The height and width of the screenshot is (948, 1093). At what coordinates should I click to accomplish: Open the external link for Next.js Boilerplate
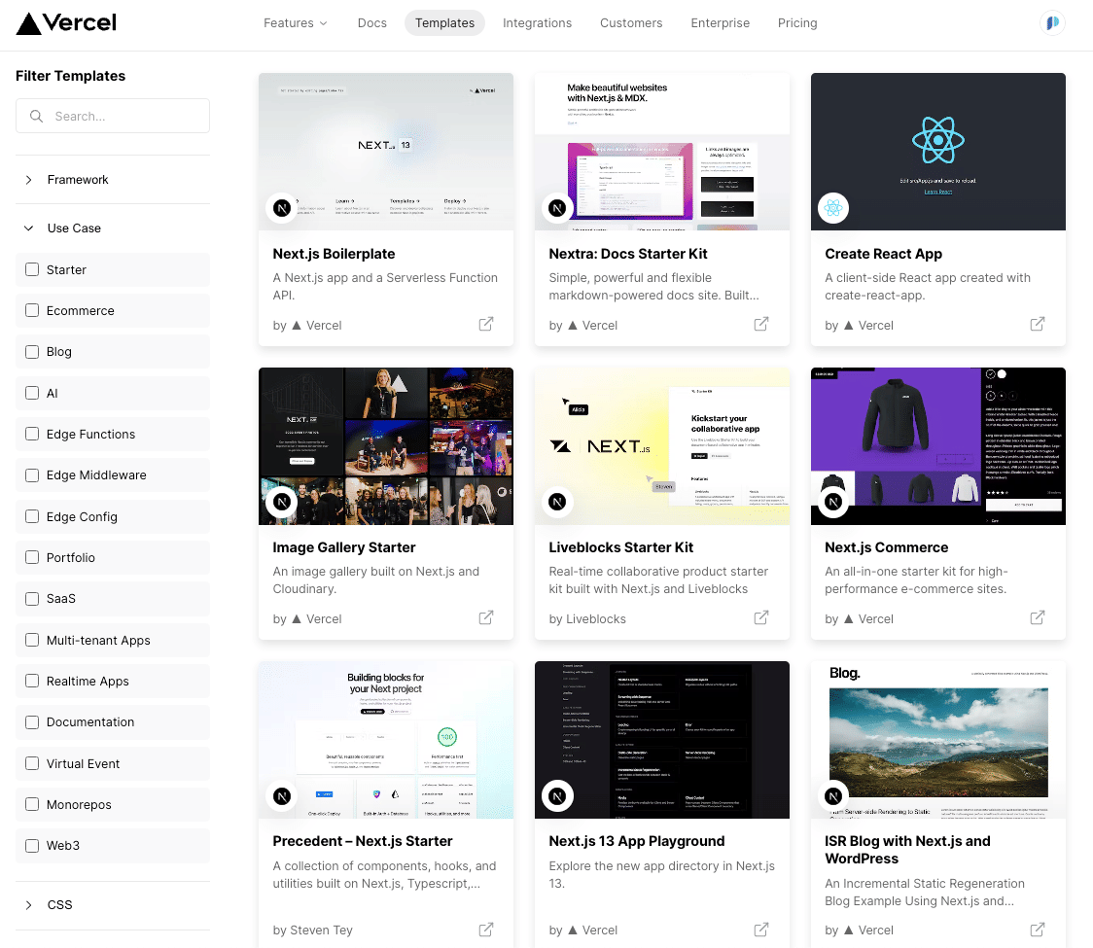pyautogui.click(x=485, y=324)
